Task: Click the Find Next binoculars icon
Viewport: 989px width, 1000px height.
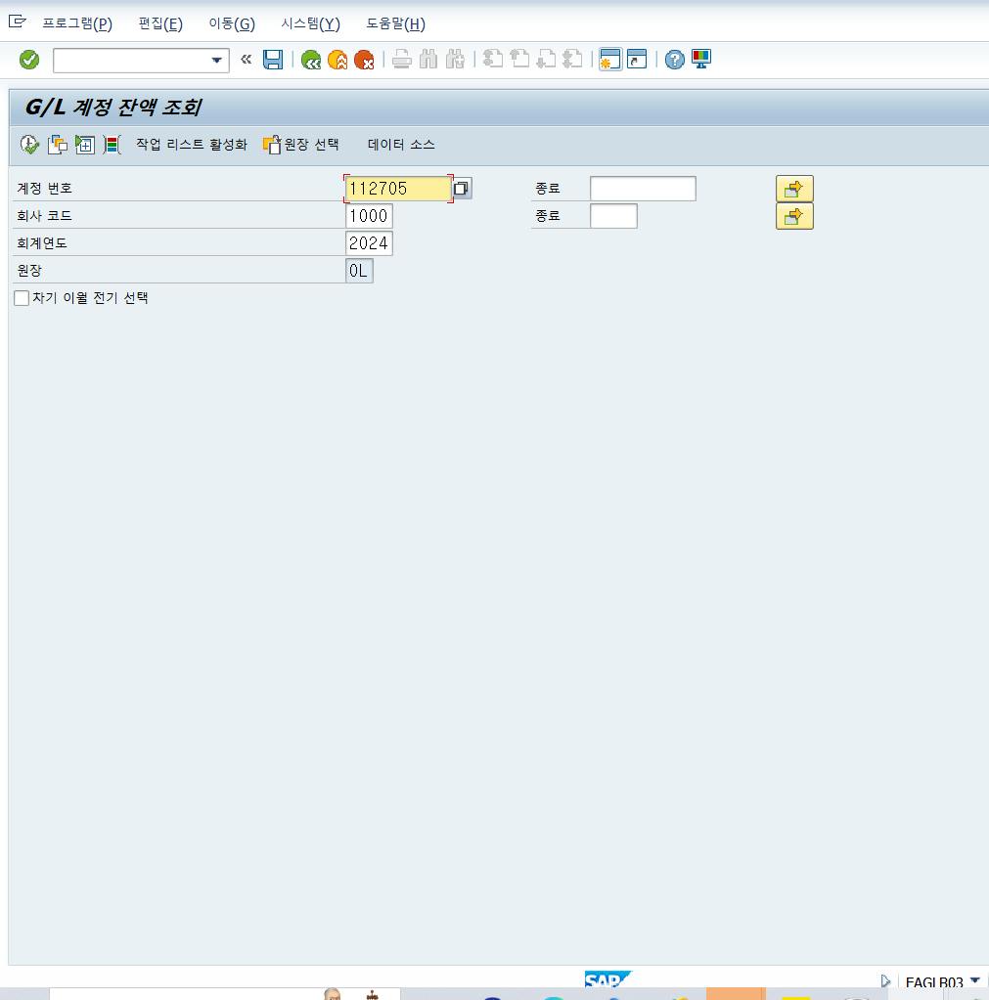Action: point(455,60)
